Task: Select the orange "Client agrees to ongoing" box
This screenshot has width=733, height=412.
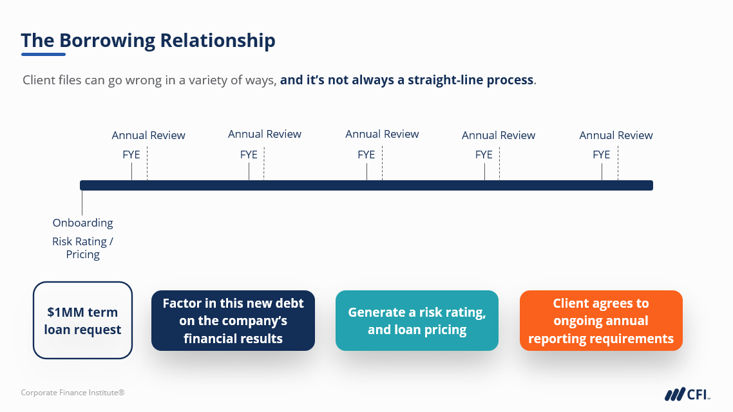Action: tap(601, 321)
